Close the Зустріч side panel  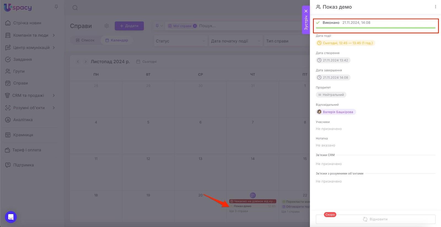306,11
